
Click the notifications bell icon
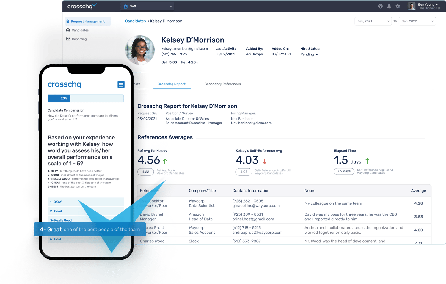point(389,6)
